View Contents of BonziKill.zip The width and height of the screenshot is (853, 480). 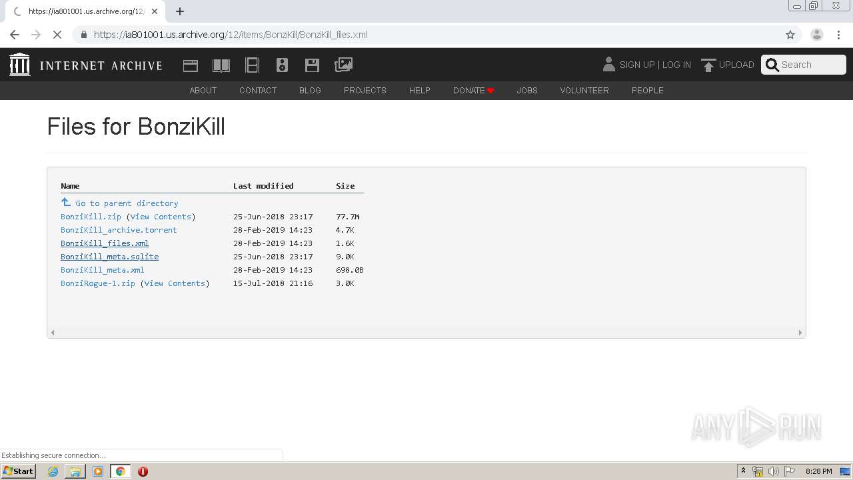161,217
